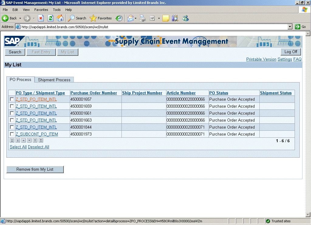Open the Help menu

(68, 10)
